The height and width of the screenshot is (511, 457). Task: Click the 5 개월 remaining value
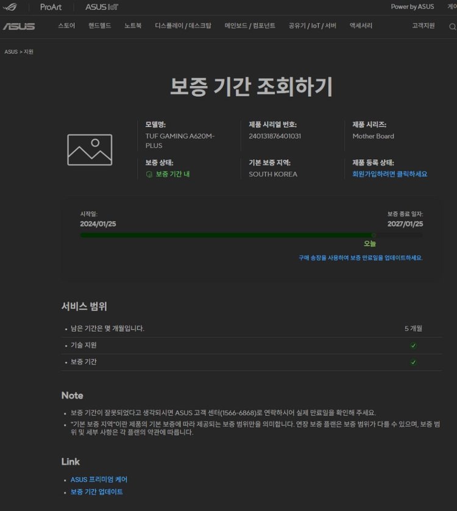point(413,329)
